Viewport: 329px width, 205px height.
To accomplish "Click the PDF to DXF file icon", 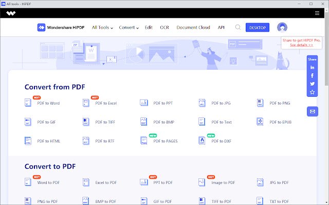I will click(202, 140).
